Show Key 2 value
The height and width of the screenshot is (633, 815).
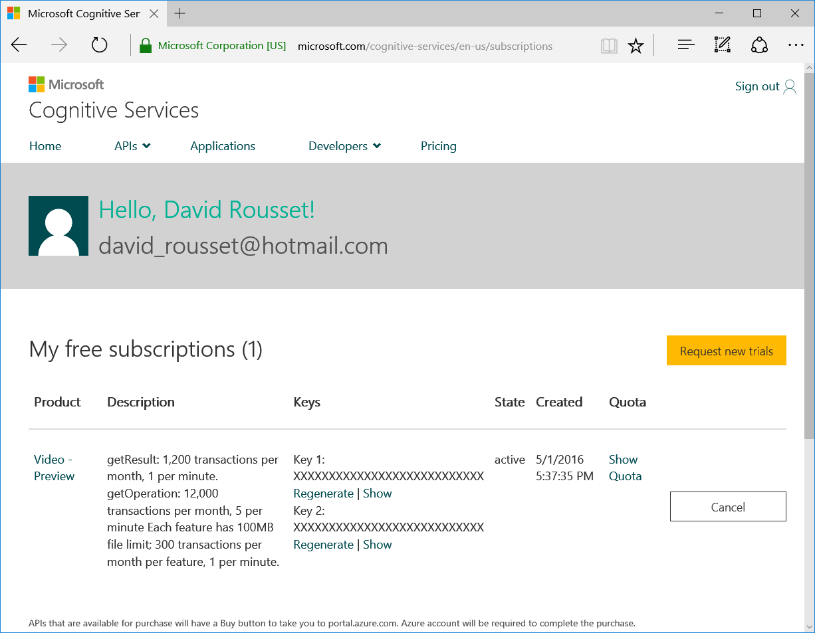[x=378, y=545]
